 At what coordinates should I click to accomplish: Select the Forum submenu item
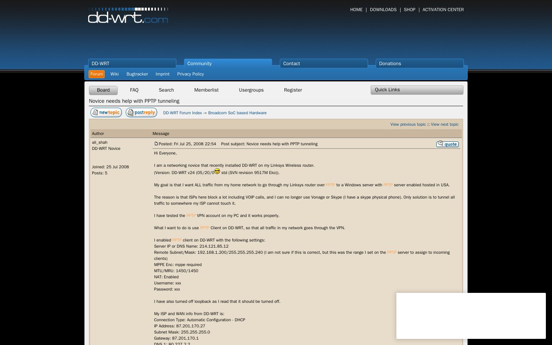[97, 74]
